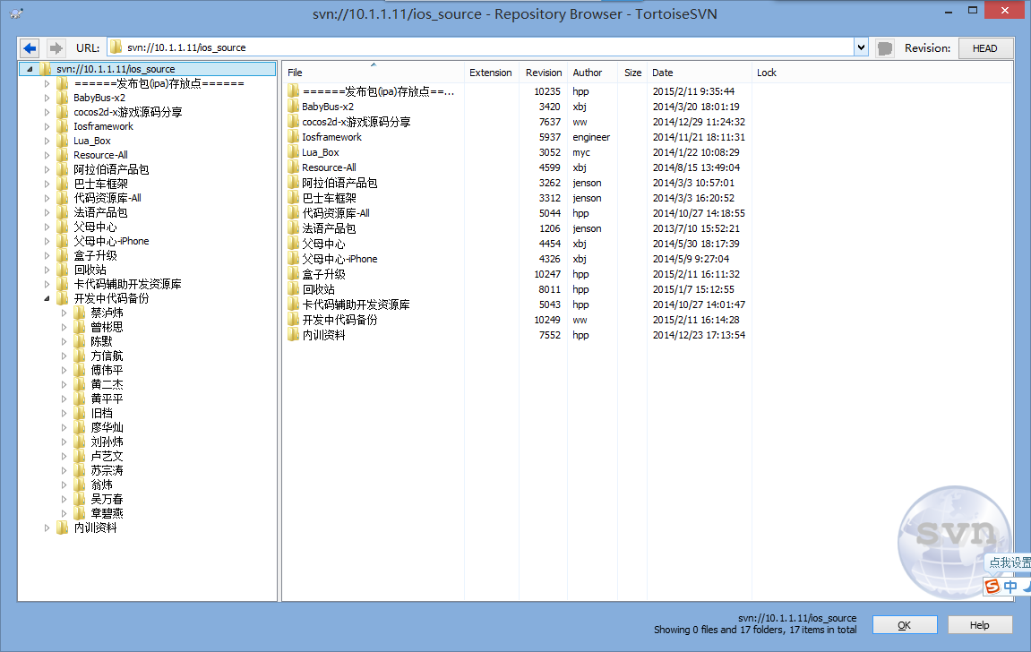
Task: Click the blue back navigation arrow
Action: click(x=30, y=48)
